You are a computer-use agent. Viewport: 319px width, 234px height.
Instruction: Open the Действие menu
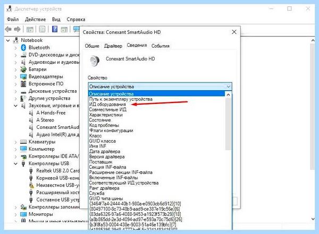(35, 19)
